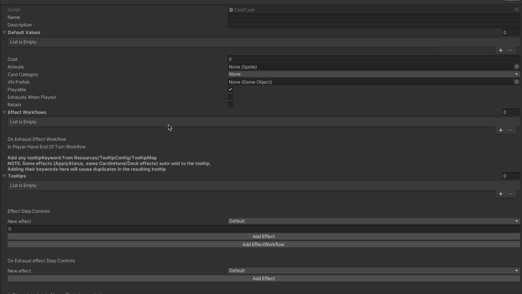Viewport: 522px width, 294px height.
Task: Add an element to Tooltips list
Action: click(x=501, y=194)
